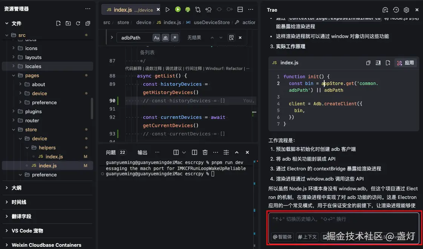Copy the index.js code block
The height and width of the screenshot is (249, 423).
point(368,63)
